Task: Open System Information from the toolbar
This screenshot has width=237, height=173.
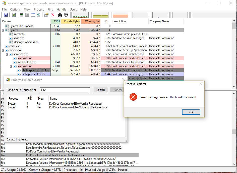Action: coord(22,15)
